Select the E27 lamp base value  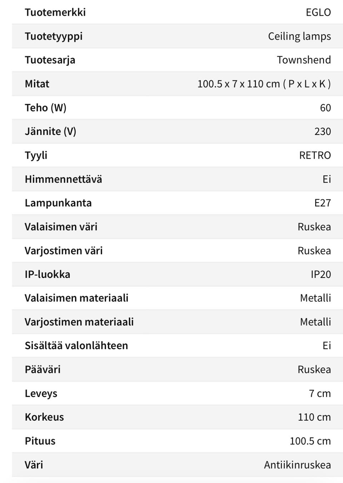click(x=322, y=203)
